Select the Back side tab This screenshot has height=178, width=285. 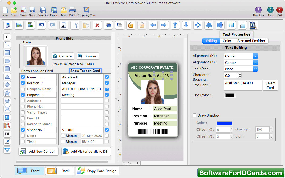(60, 171)
